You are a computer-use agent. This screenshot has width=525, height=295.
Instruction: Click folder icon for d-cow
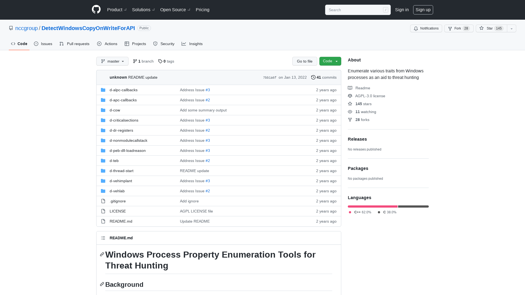pos(103,110)
